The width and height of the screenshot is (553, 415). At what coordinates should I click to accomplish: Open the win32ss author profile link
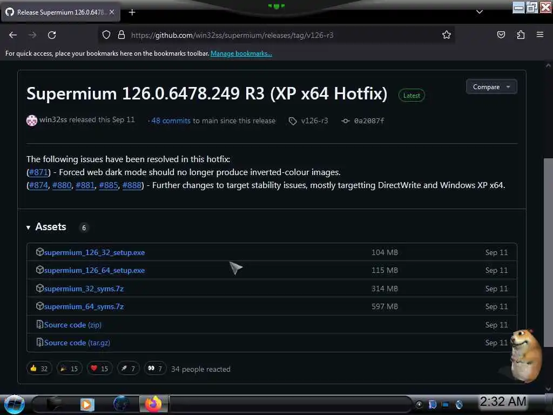(x=53, y=120)
